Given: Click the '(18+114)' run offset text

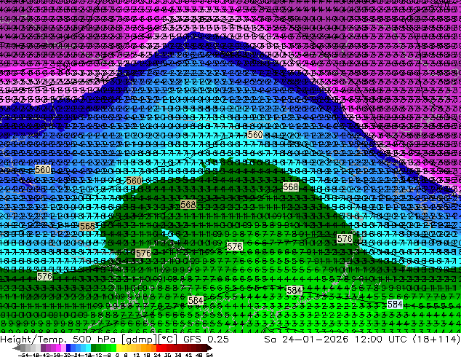Looking at the screenshot, I should [436, 340].
